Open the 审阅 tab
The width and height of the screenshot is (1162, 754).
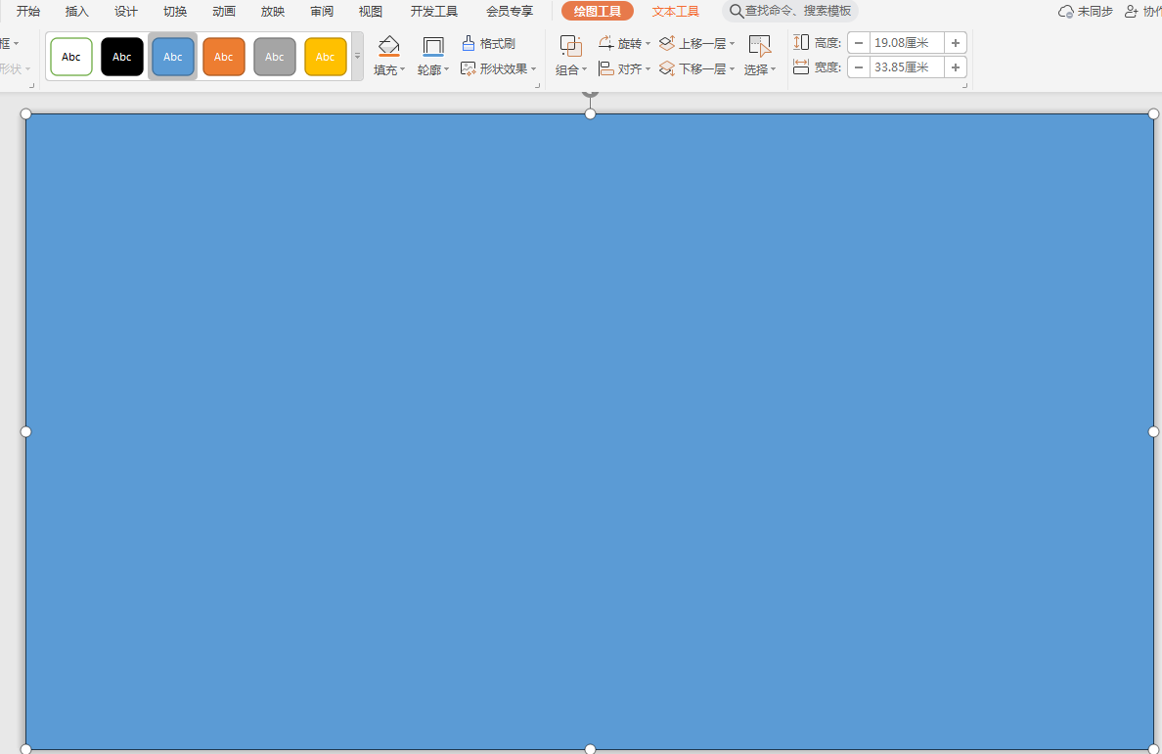click(x=322, y=11)
